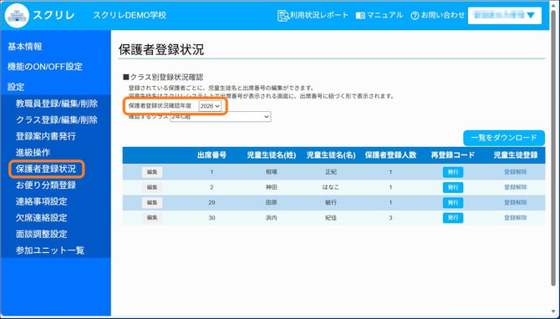Expand the user account dropdown in header
Image resolution: width=560 pixels, height=319 pixels.
pyautogui.click(x=505, y=15)
